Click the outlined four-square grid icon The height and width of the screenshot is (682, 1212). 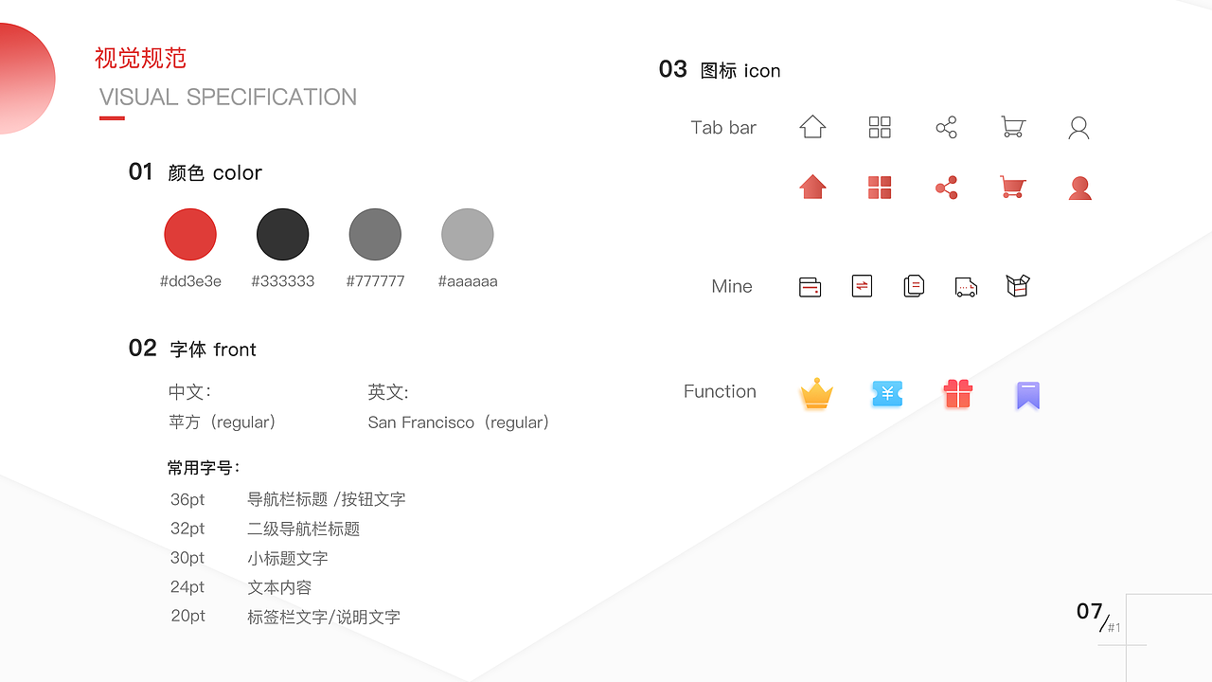880,127
